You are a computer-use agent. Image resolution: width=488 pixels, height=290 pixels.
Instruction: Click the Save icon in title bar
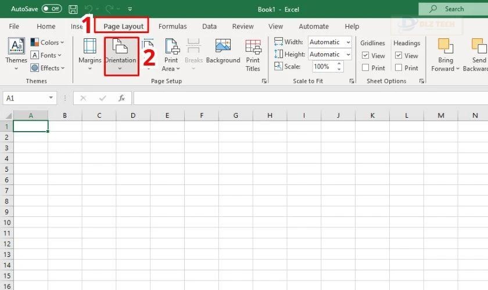(x=73, y=9)
